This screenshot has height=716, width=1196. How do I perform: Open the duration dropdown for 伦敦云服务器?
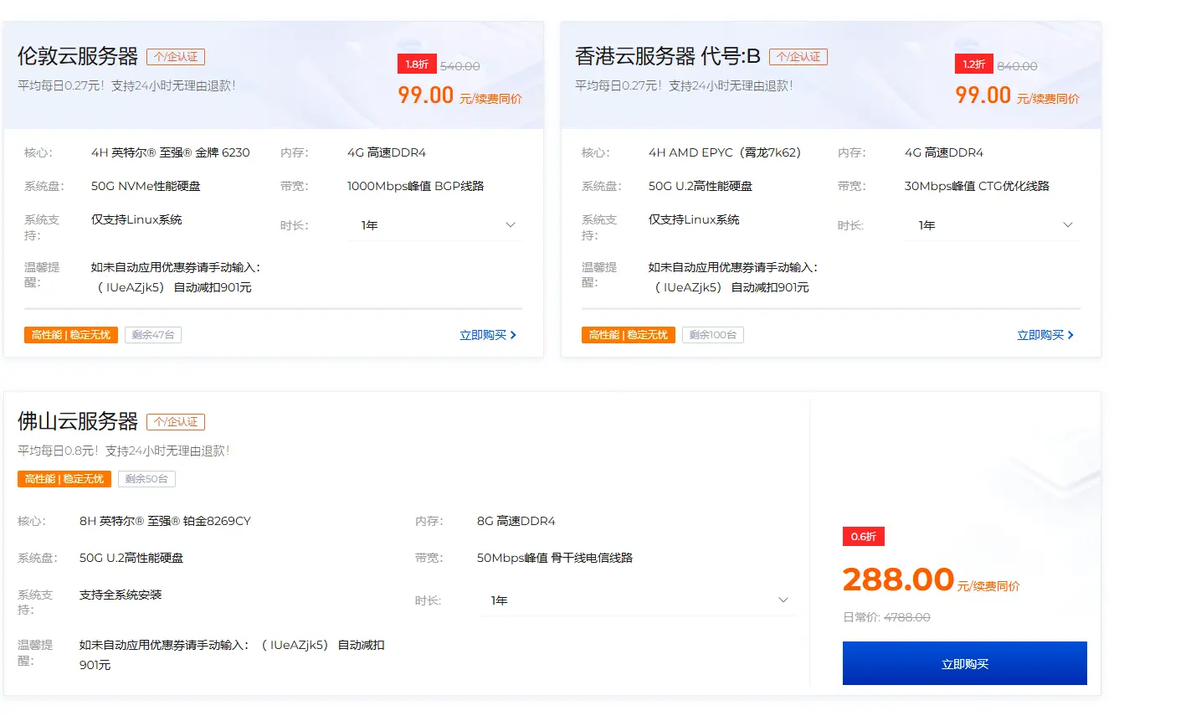pos(434,225)
